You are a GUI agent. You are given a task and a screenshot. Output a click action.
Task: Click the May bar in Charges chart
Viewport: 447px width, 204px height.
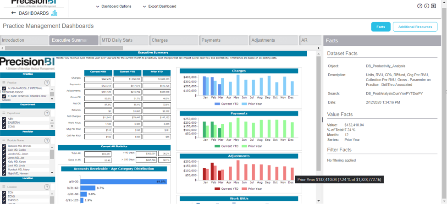[x=238, y=85]
